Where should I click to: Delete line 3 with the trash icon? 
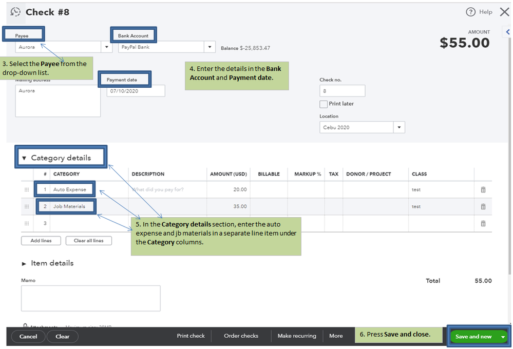483,224
